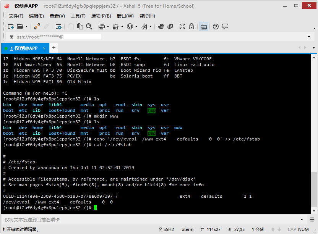
Task: Open the font dropdown arrow
Action: click(151, 26)
